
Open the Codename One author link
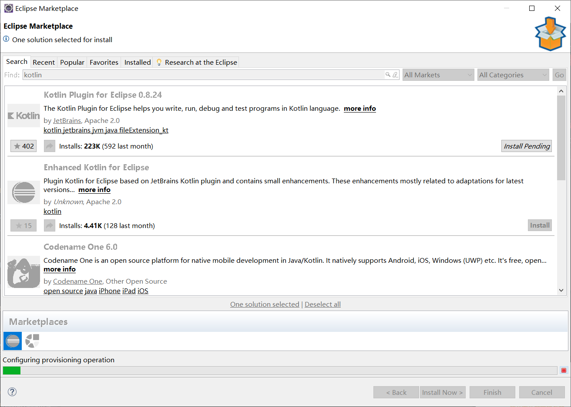(x=77, y=281)
